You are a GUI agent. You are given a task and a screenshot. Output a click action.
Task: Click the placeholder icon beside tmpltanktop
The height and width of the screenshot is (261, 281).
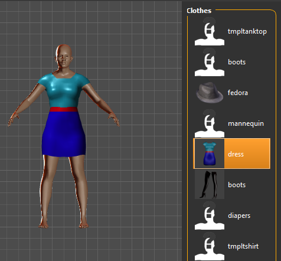[x=210, y=31]
